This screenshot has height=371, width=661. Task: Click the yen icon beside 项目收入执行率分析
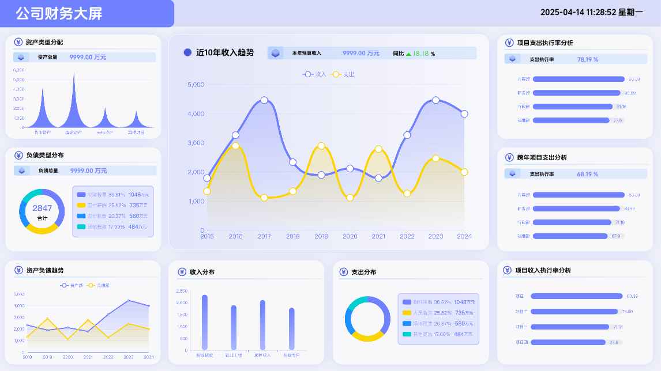508,270
